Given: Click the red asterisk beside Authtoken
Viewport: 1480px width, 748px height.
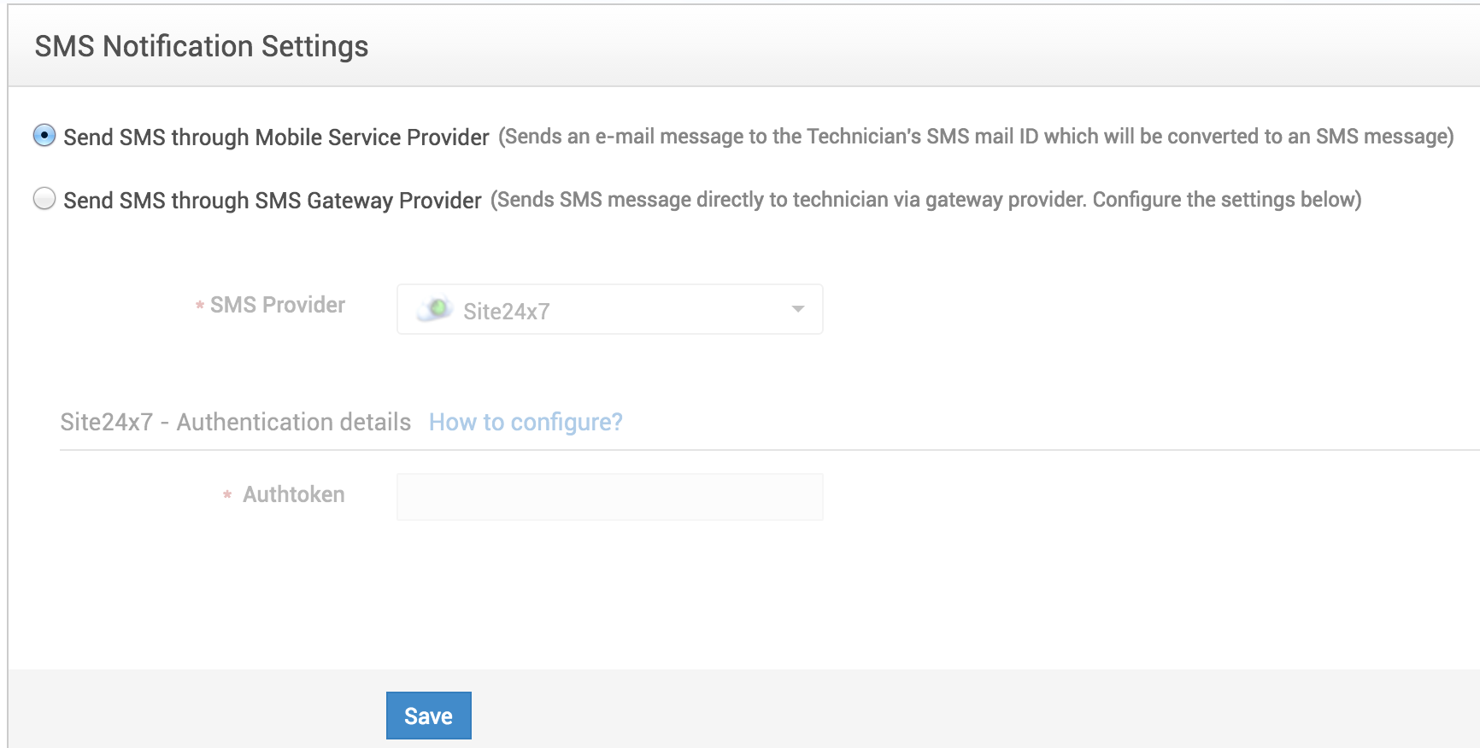Looking at the screenshot, I should tap(226, 495).
